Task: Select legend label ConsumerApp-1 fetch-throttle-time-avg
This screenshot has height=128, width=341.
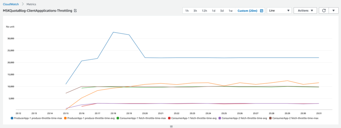Action: 194,118
